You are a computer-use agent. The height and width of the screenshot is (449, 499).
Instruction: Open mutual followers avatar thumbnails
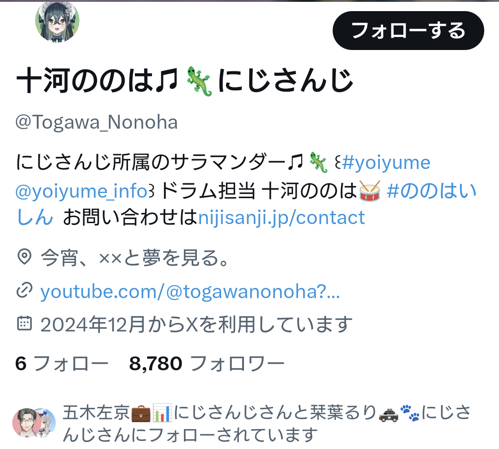click(x=34, y=423)
